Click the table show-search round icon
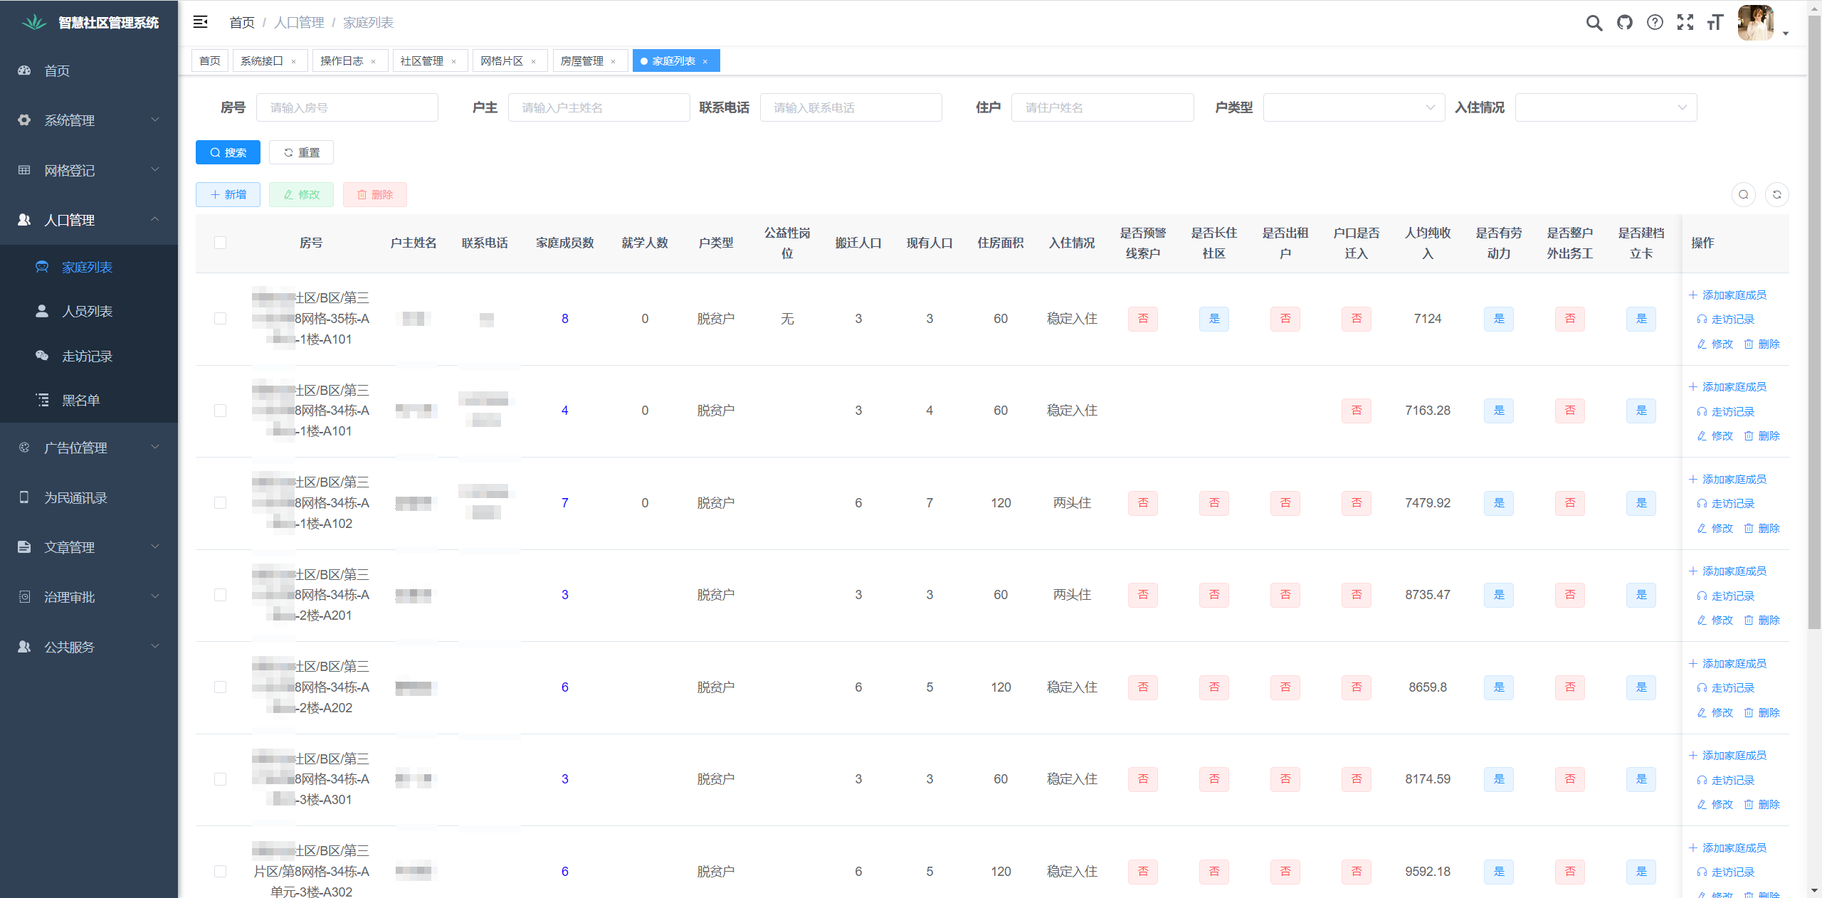The image size is (1822, 898). tap(1743, 194)
